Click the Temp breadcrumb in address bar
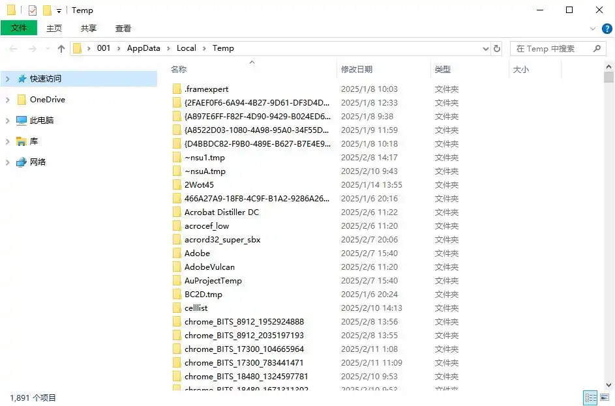Viewport: 615px width, 406px height. (223, 48)
